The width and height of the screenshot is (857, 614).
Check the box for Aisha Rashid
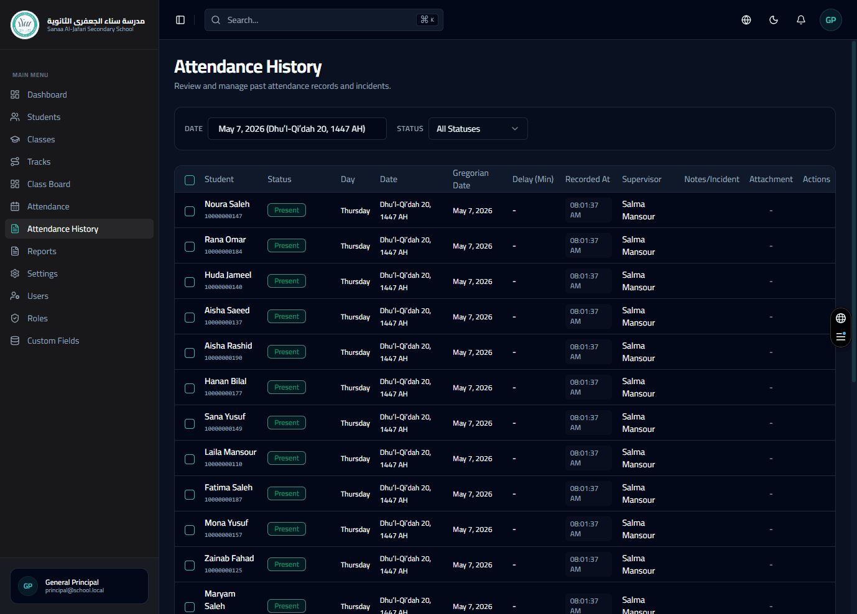click(190, 353)
